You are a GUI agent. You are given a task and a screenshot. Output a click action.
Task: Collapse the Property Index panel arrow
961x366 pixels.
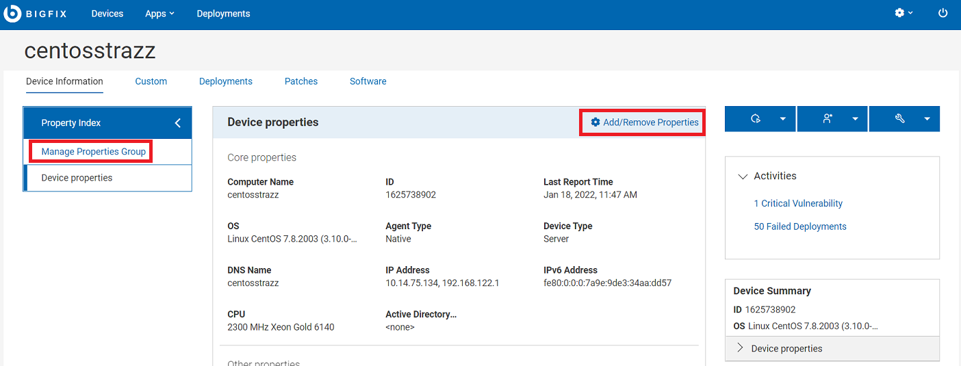click(177, 123)
